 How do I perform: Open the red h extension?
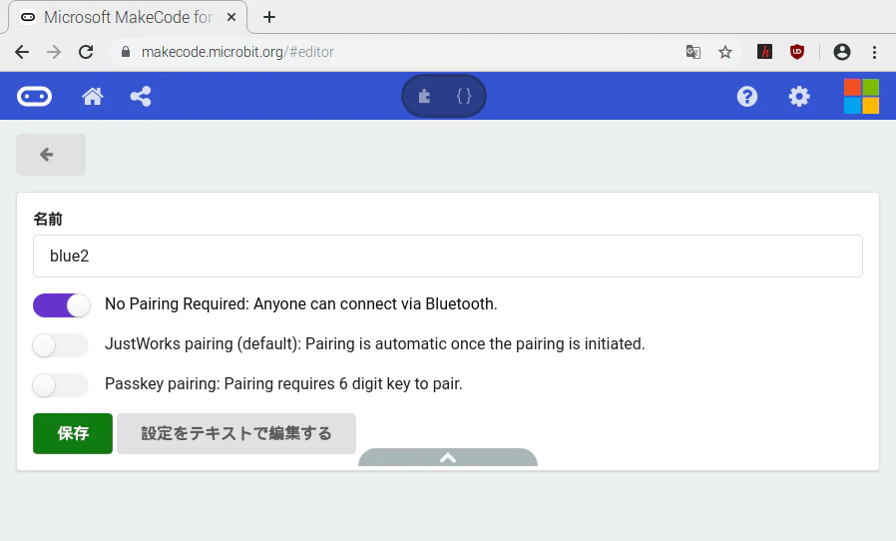coord(764,52)
